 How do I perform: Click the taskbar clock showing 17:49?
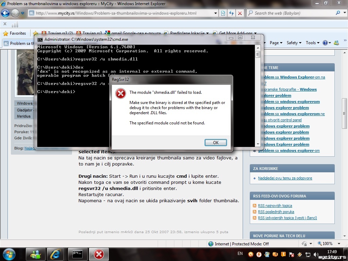[x=332, y=252]
